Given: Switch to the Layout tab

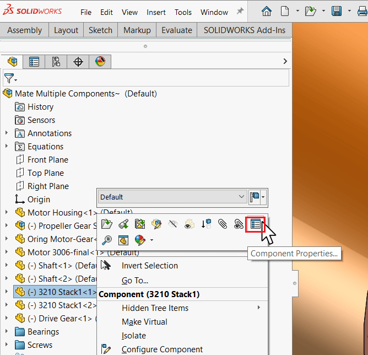Looking at the screenshot, I should (x=66, y=30).
